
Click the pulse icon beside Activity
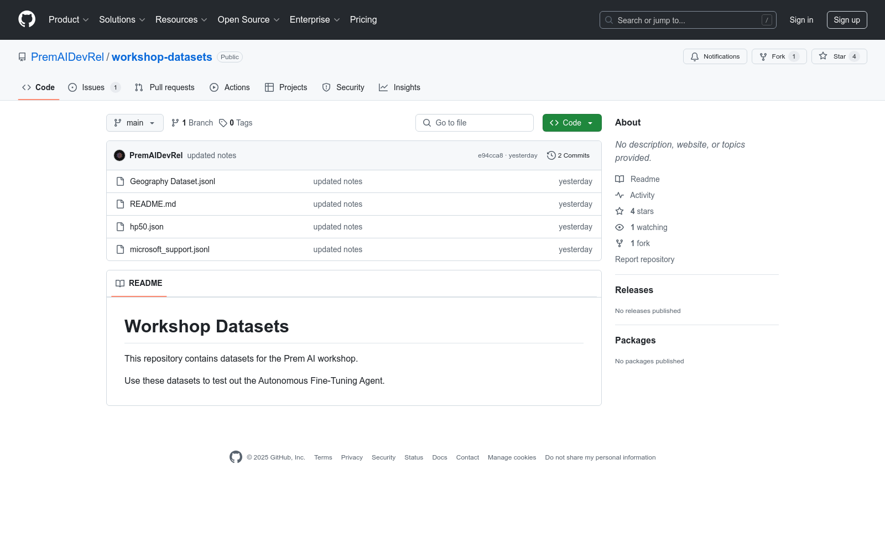tap(619, 195)
